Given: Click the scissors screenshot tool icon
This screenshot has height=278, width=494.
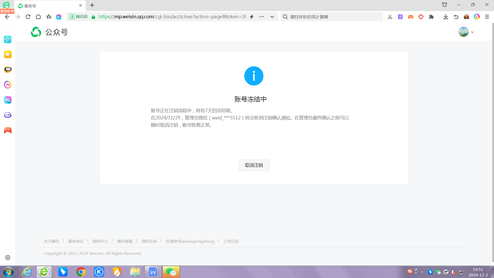Looking at the screenshot, I should 390,17.
